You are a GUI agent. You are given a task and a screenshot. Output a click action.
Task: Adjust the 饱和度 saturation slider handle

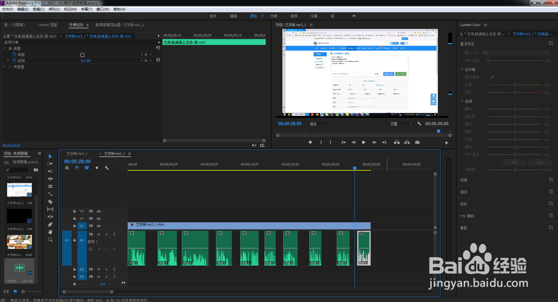coord(515,170)
